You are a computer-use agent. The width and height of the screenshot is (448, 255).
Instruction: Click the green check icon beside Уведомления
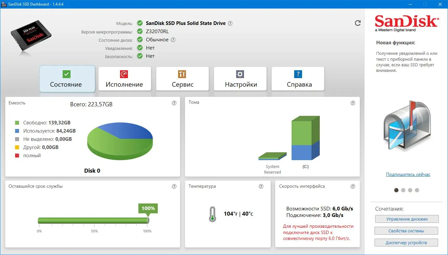click(x=140, y=48)
